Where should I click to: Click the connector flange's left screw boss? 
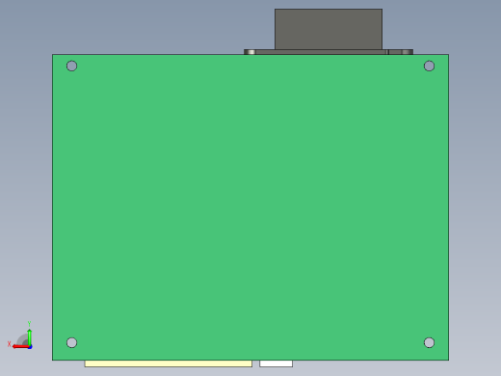[250, 52]
